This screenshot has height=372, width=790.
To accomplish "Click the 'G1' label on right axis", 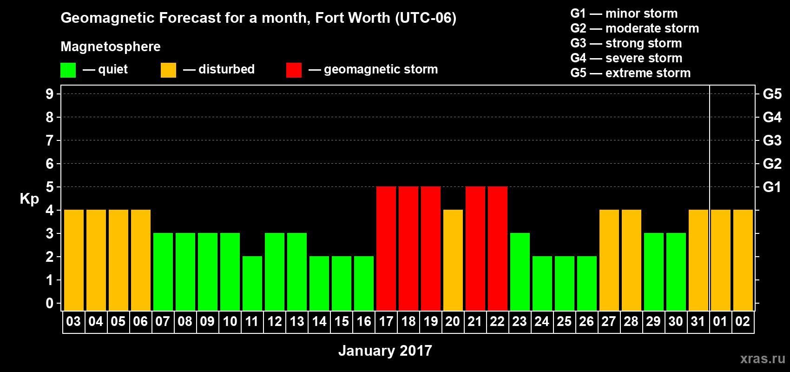I will tap(772, 187).
